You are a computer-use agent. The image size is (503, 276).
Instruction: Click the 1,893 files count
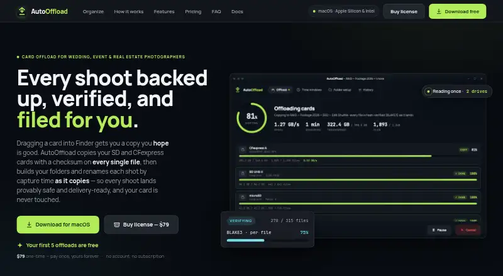click(x=380, y=125)
